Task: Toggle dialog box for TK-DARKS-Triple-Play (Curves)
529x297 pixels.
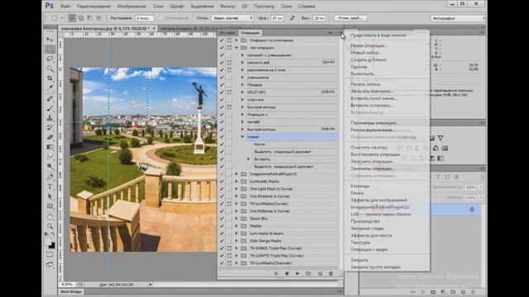Action: (x=229, y=248)
